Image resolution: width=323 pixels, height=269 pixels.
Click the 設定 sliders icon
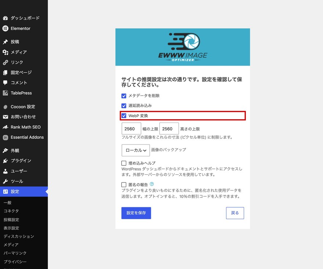(x=6, y=192)
